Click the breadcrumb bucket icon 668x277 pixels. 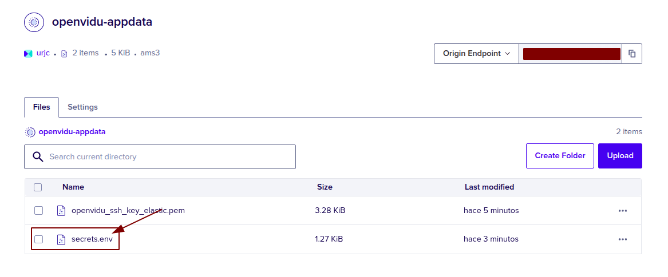[30, 132]
